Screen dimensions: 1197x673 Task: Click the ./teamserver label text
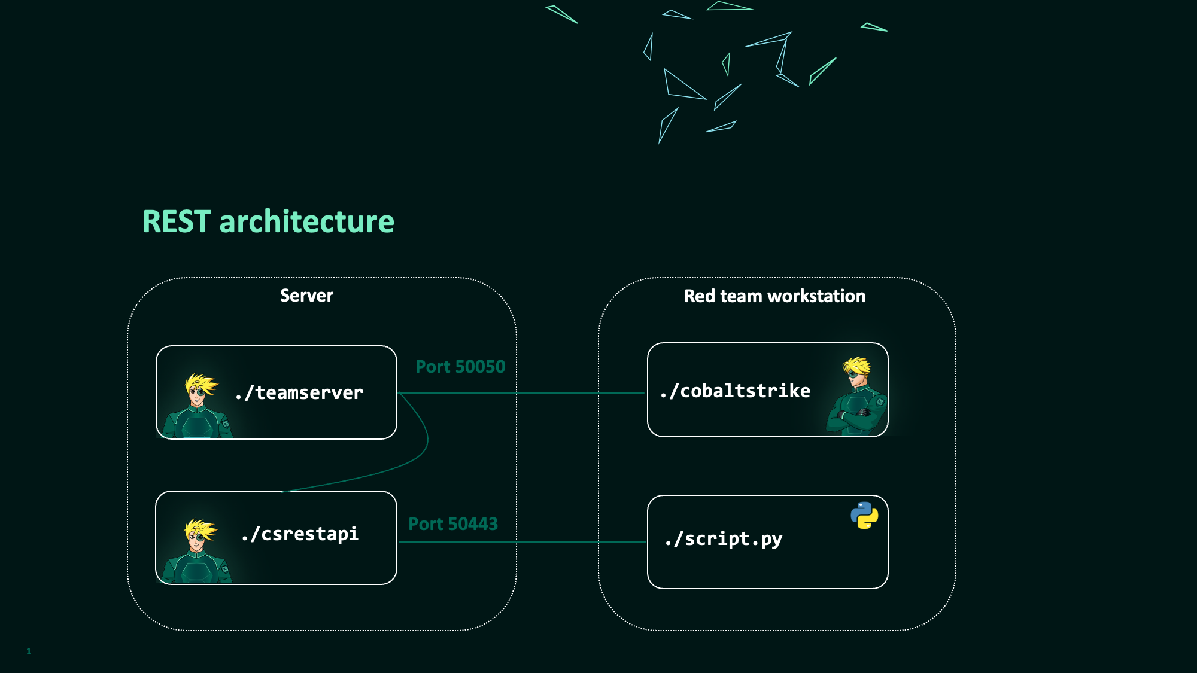[299, 393]
